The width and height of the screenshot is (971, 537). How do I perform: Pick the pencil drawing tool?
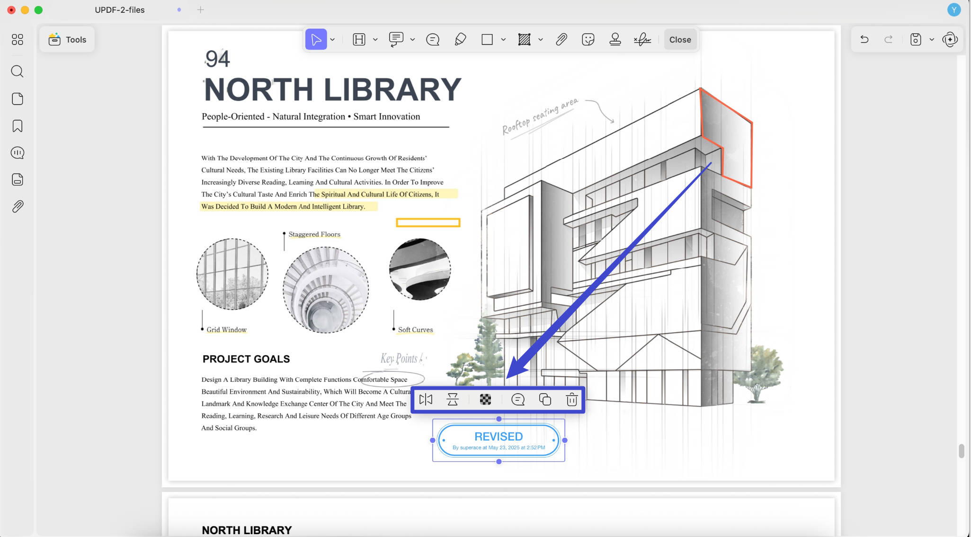coord(460,40)
